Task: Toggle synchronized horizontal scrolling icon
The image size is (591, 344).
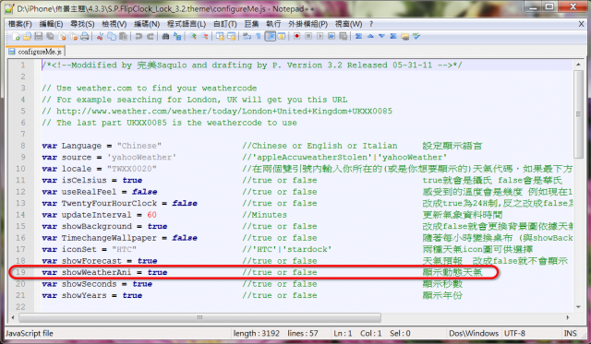Action: (x=232, y=37)
